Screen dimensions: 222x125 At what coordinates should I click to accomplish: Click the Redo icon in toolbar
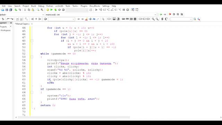point(20,10)
